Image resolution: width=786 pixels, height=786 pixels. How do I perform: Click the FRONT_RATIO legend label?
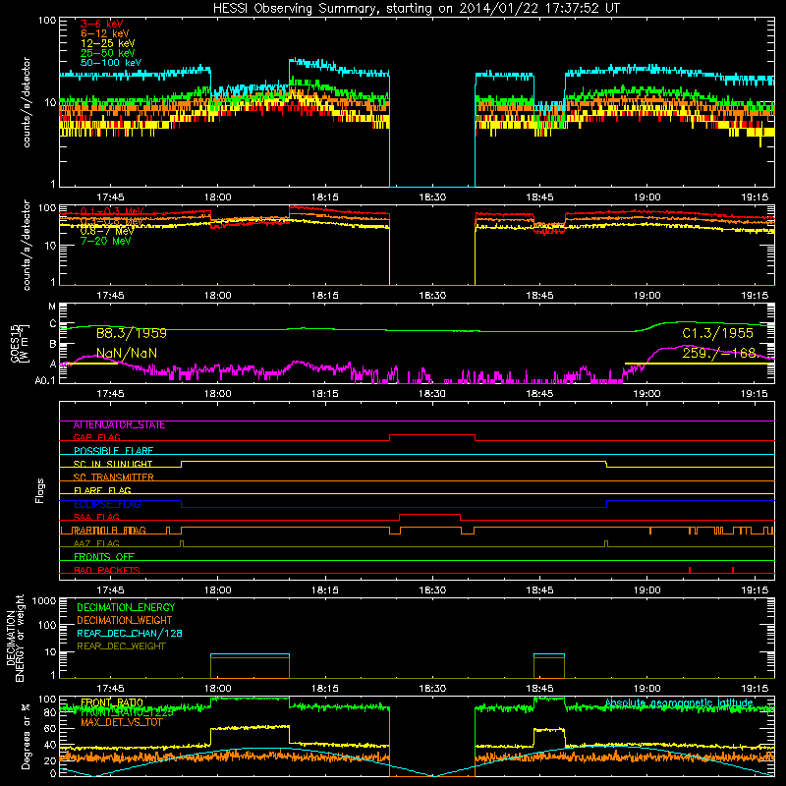click(112, 702)
